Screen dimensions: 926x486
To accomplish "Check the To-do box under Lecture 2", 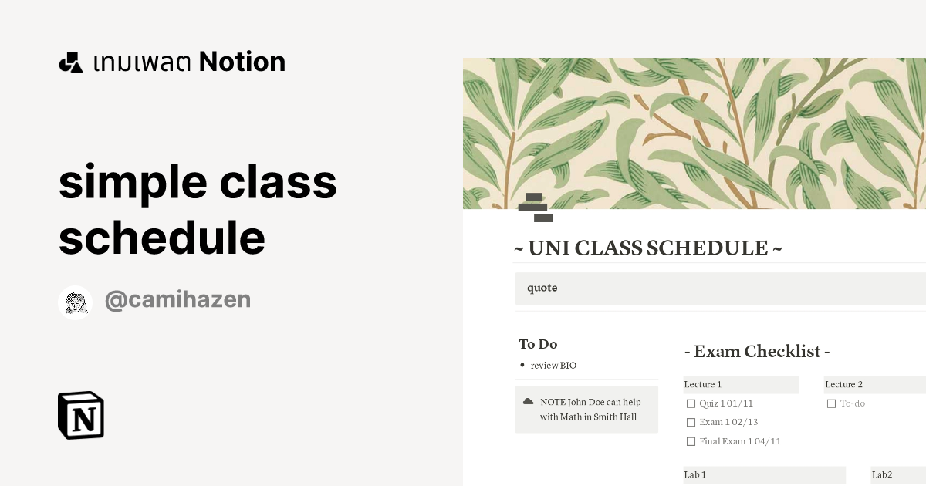I will 831,403.
